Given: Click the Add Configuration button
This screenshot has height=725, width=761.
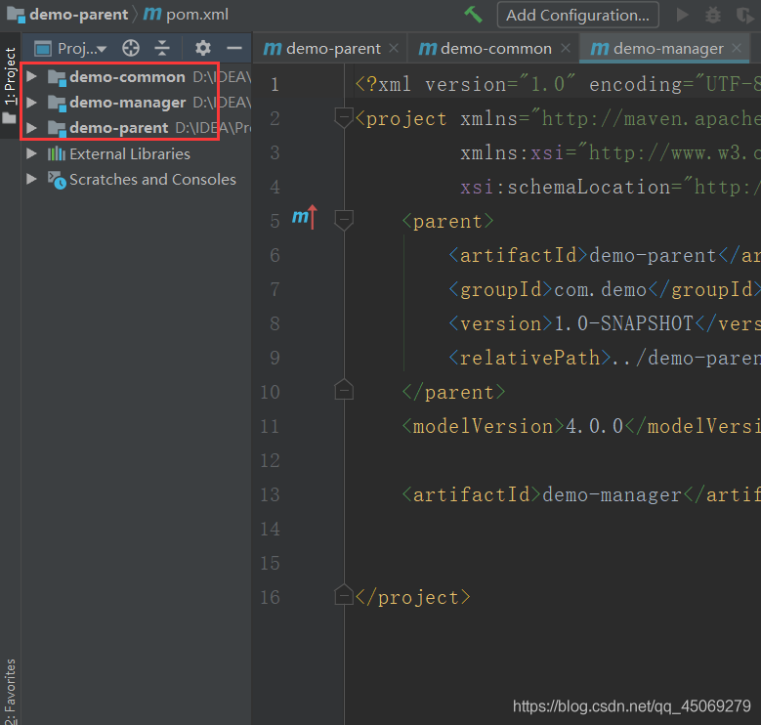Looking at the screenshot, I should 577,15.
